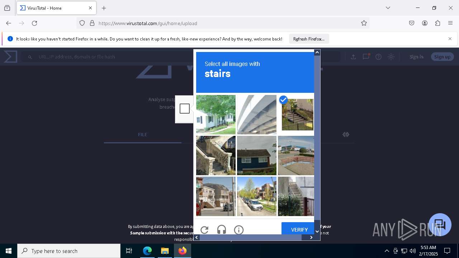Click the tracking protection shield icon
459x258 pixels.
82,23
